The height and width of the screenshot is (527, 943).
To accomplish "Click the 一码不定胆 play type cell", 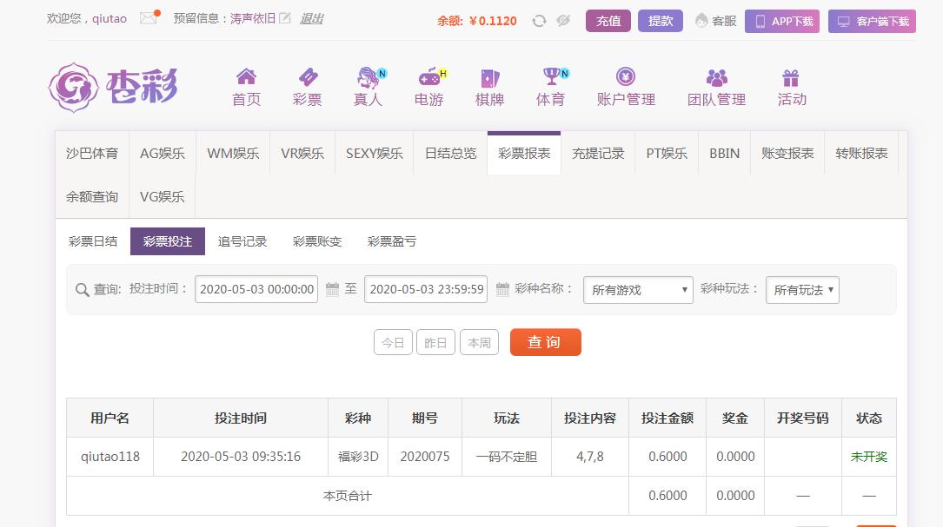I will pyautogui.click(x=507, y=457).
